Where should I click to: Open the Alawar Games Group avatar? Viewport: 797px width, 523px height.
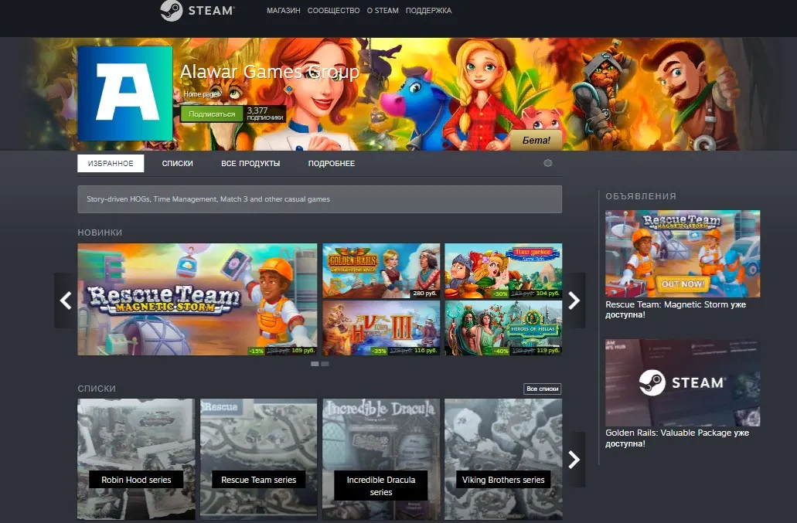click(125, 93)
